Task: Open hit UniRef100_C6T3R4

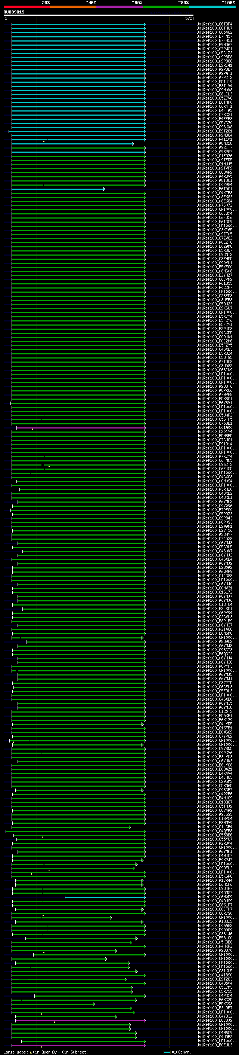Action: [x=214, y=24]
